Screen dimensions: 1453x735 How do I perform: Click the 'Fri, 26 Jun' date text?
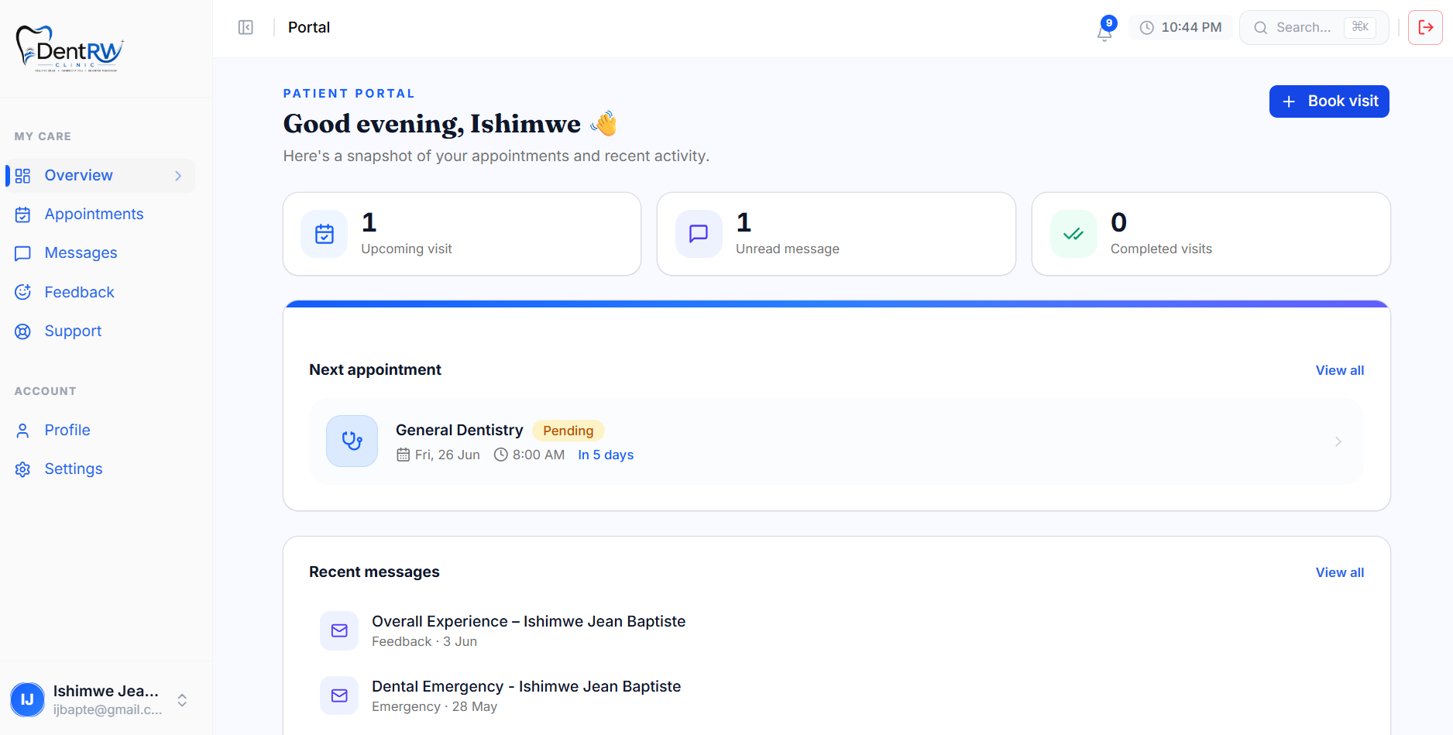click(448, 455)
